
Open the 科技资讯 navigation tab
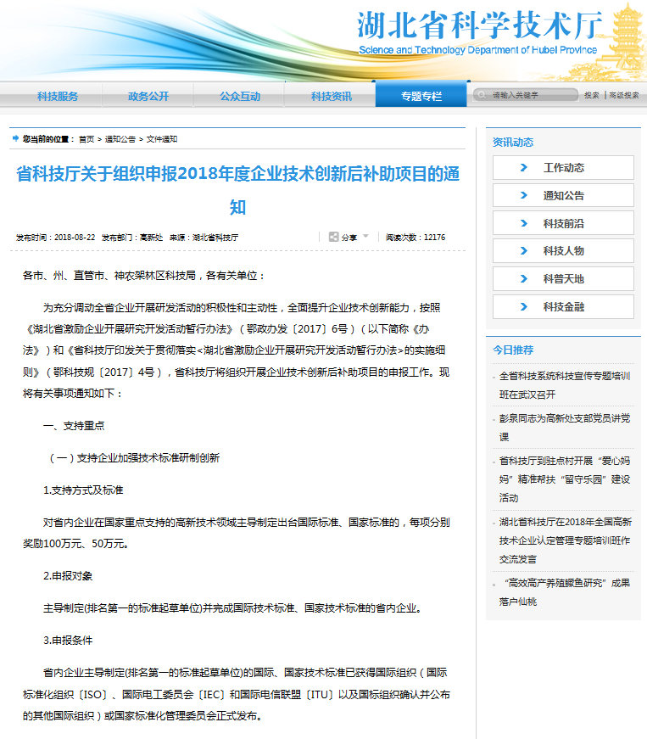tap(331, 96)
